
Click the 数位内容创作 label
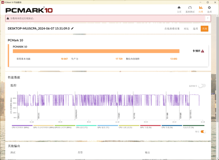[133, 59]
